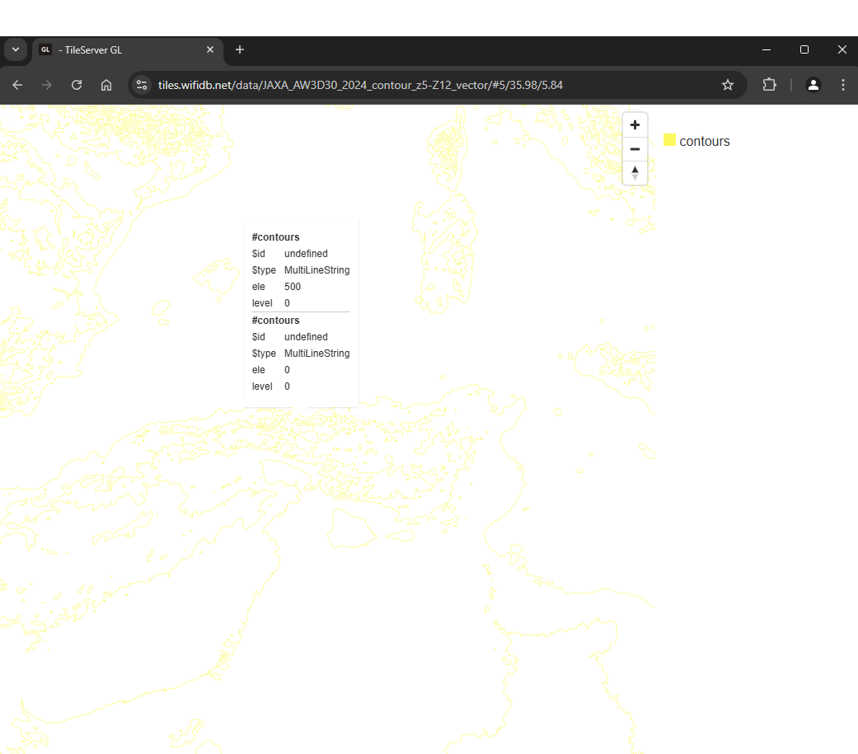The height and width of the screenshot is (754, 858).
Task: Click the address bar URL field
Action: tap(412, 85)
